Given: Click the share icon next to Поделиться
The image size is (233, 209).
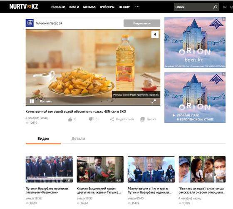Looking at the screenshot, I should (112, 119).
